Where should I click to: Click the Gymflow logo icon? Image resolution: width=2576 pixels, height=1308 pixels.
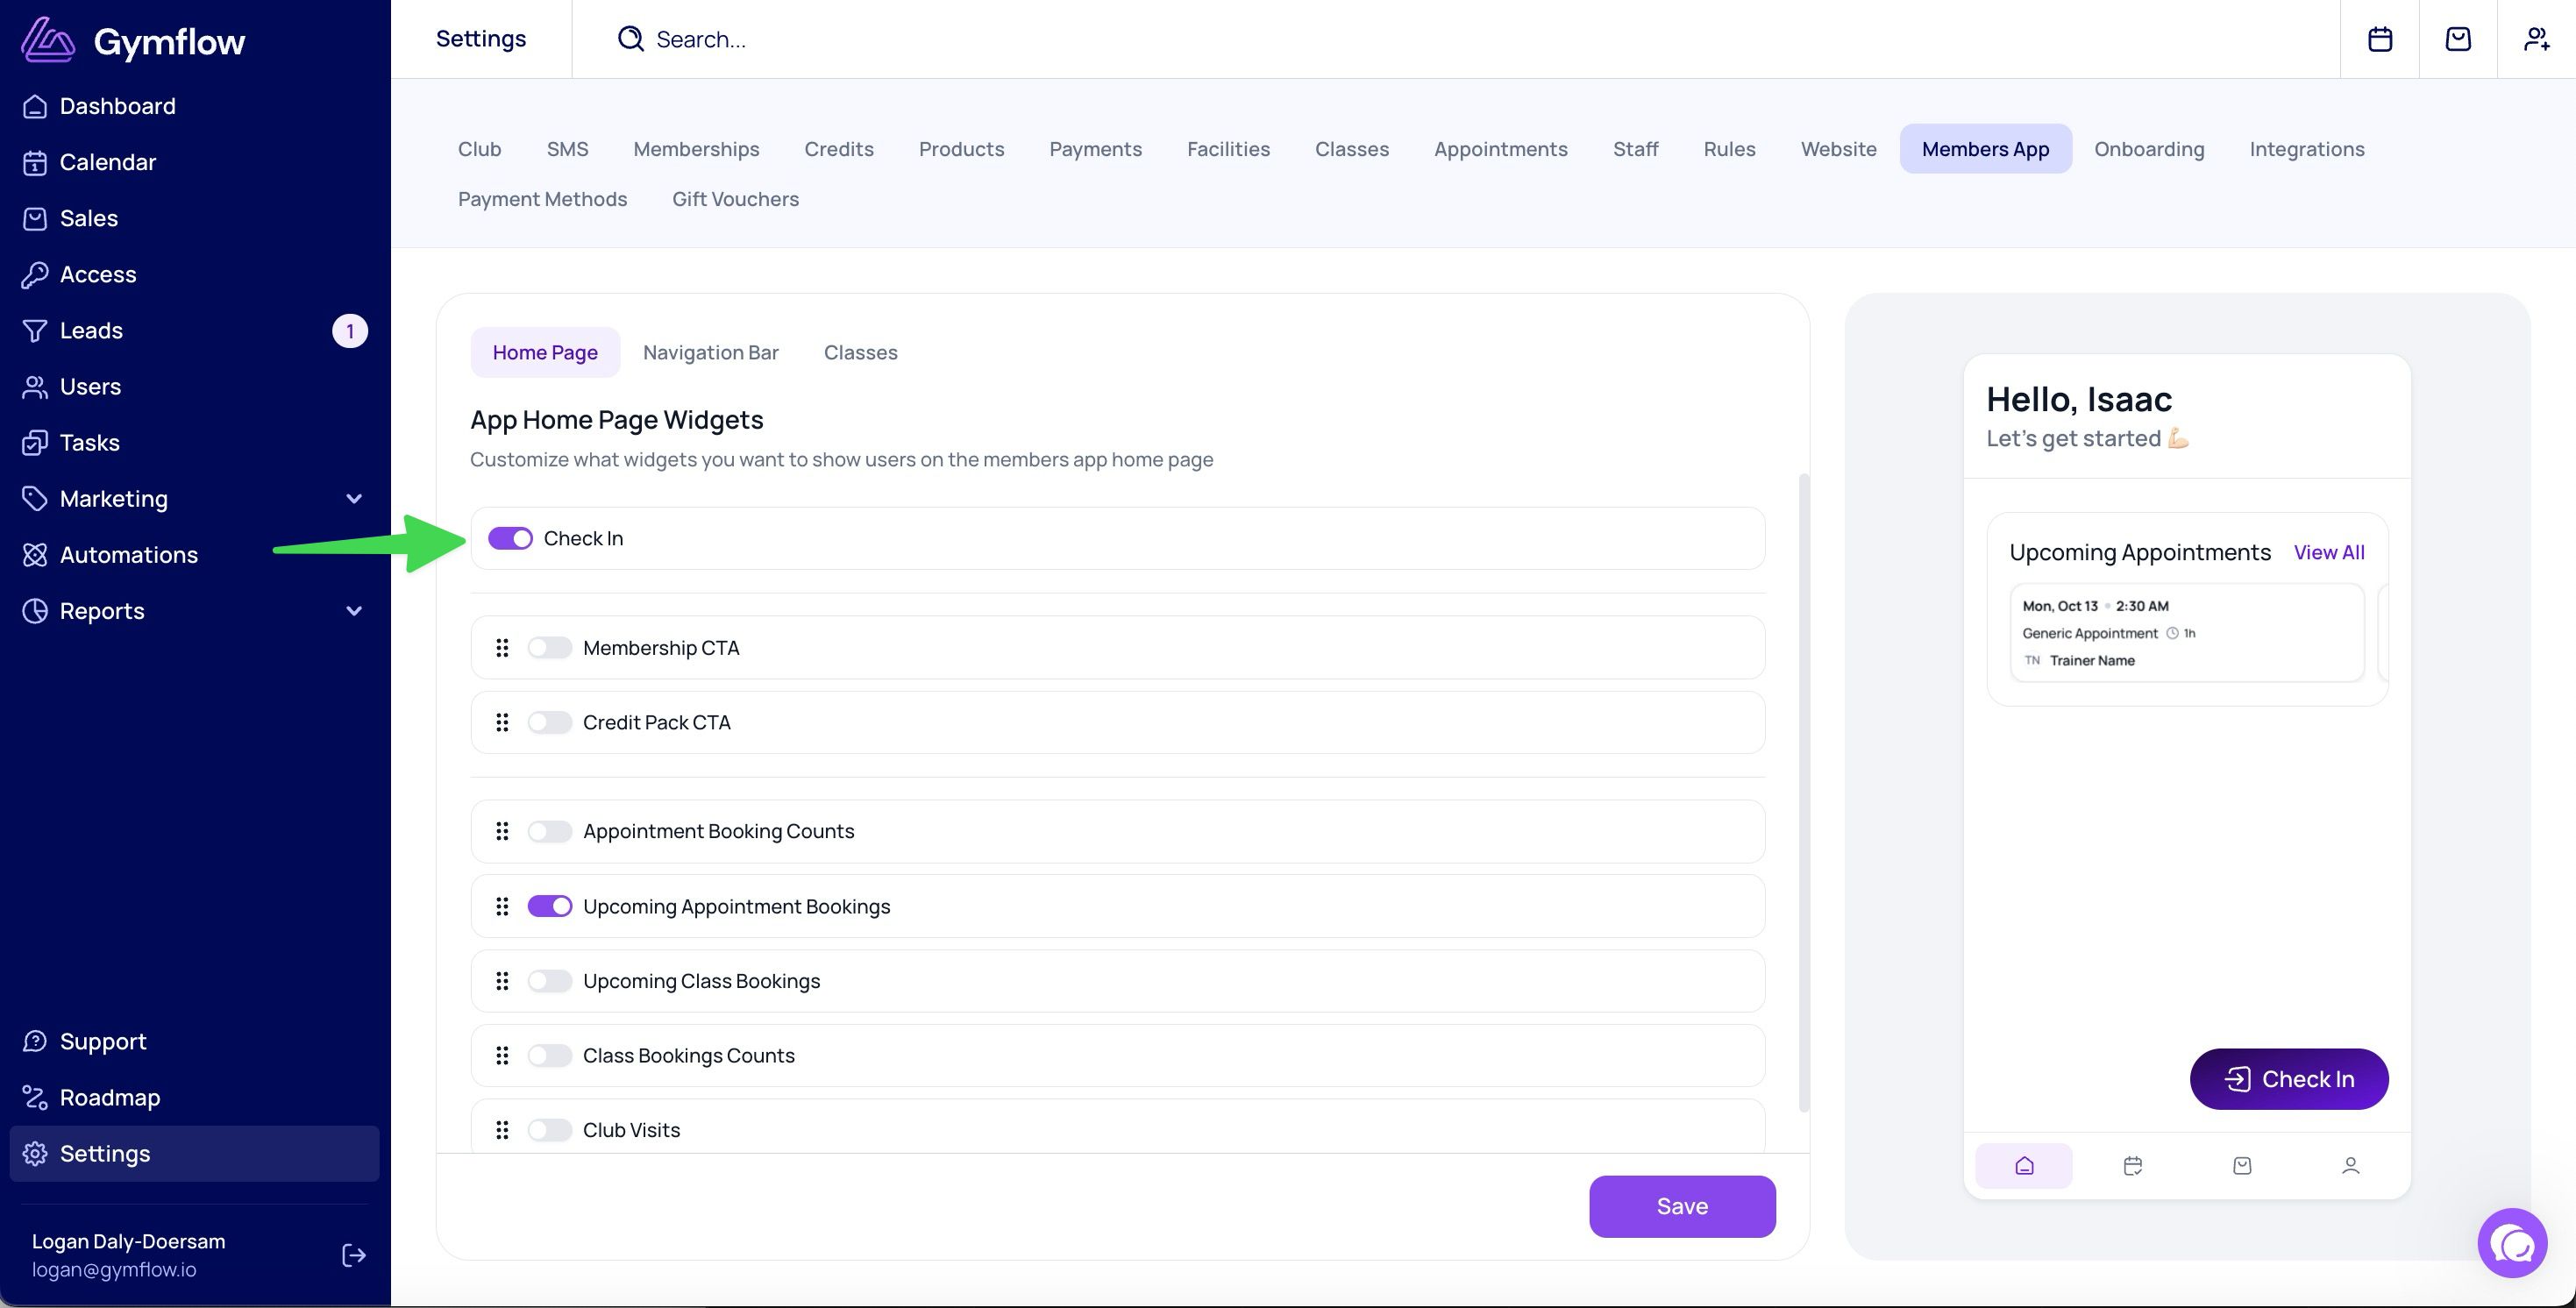point(47,40)
